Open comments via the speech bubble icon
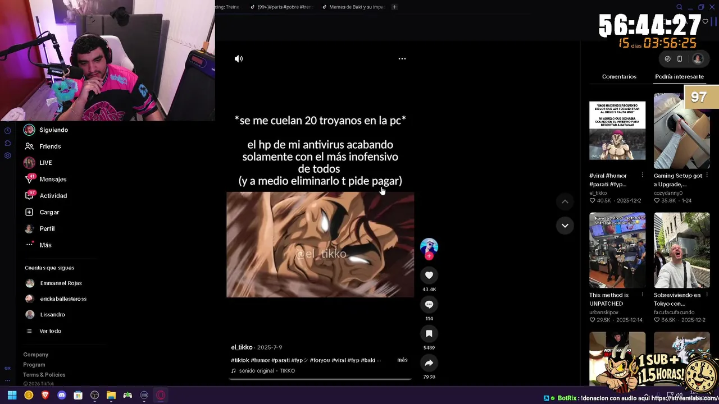 (x=429, y=304)
